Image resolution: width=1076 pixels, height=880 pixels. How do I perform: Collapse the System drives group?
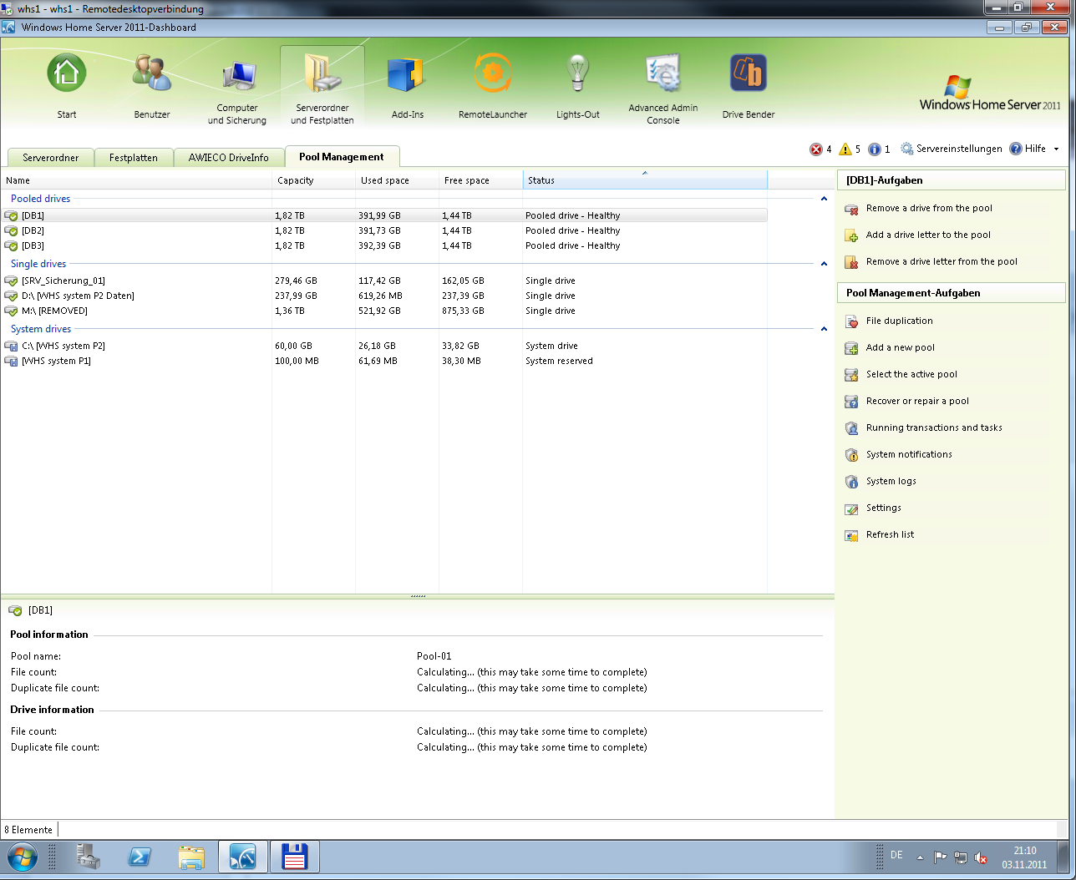(x=824, y=329)
